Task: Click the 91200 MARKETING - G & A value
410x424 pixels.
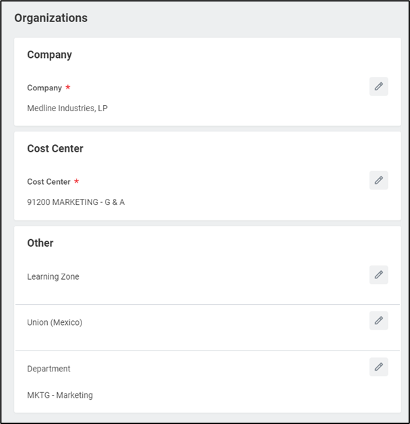Action: [75, 202]
